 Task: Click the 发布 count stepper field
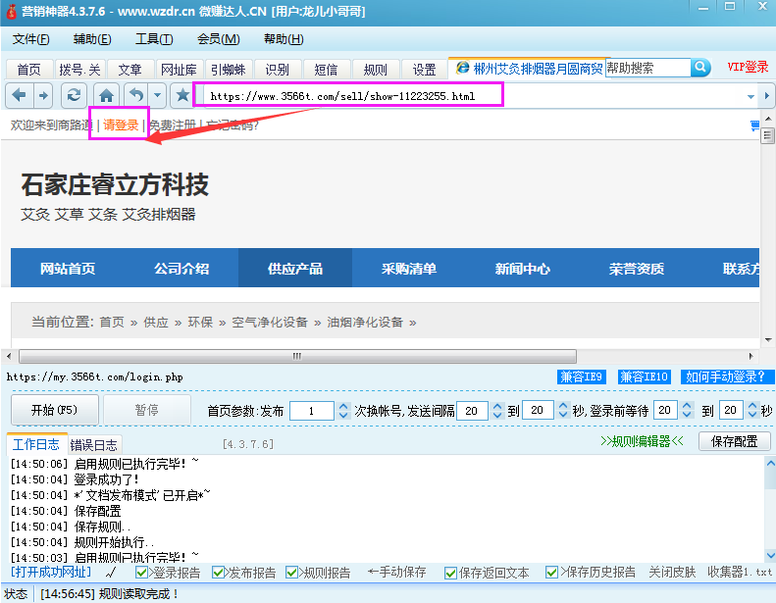(x=312, y=411)
